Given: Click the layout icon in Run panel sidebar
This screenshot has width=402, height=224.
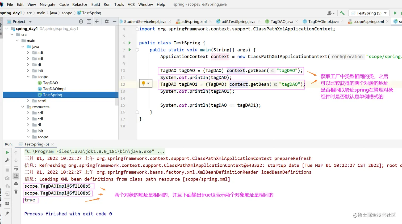Looking at the screenshot, I should coord(7,204).
